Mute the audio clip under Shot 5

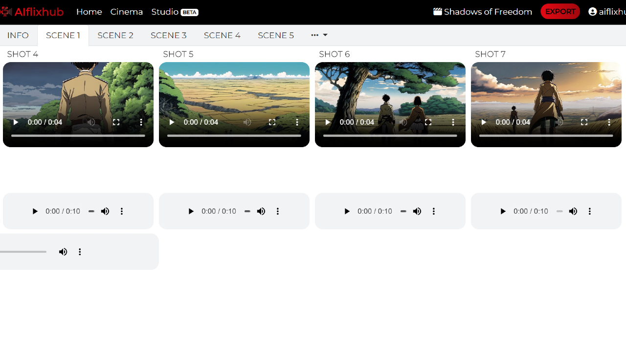click(261, 211)
